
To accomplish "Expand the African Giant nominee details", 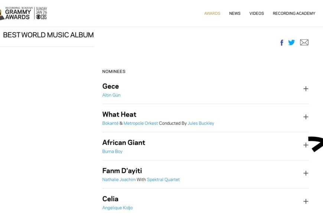I will pyautogui.click(x=306, y=145).
